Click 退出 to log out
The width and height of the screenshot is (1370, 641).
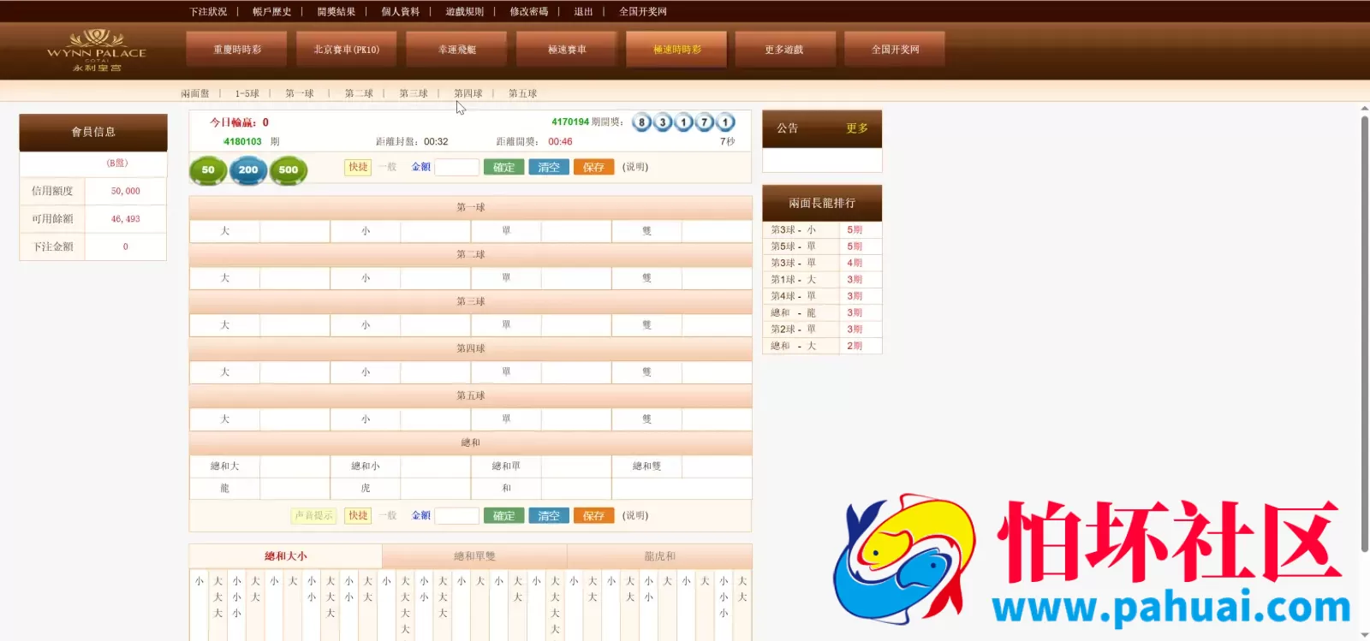583,12
